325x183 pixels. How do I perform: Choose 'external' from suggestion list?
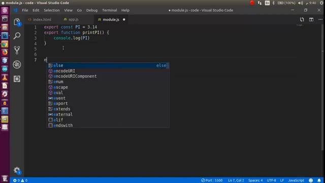(x=108, y=114)
